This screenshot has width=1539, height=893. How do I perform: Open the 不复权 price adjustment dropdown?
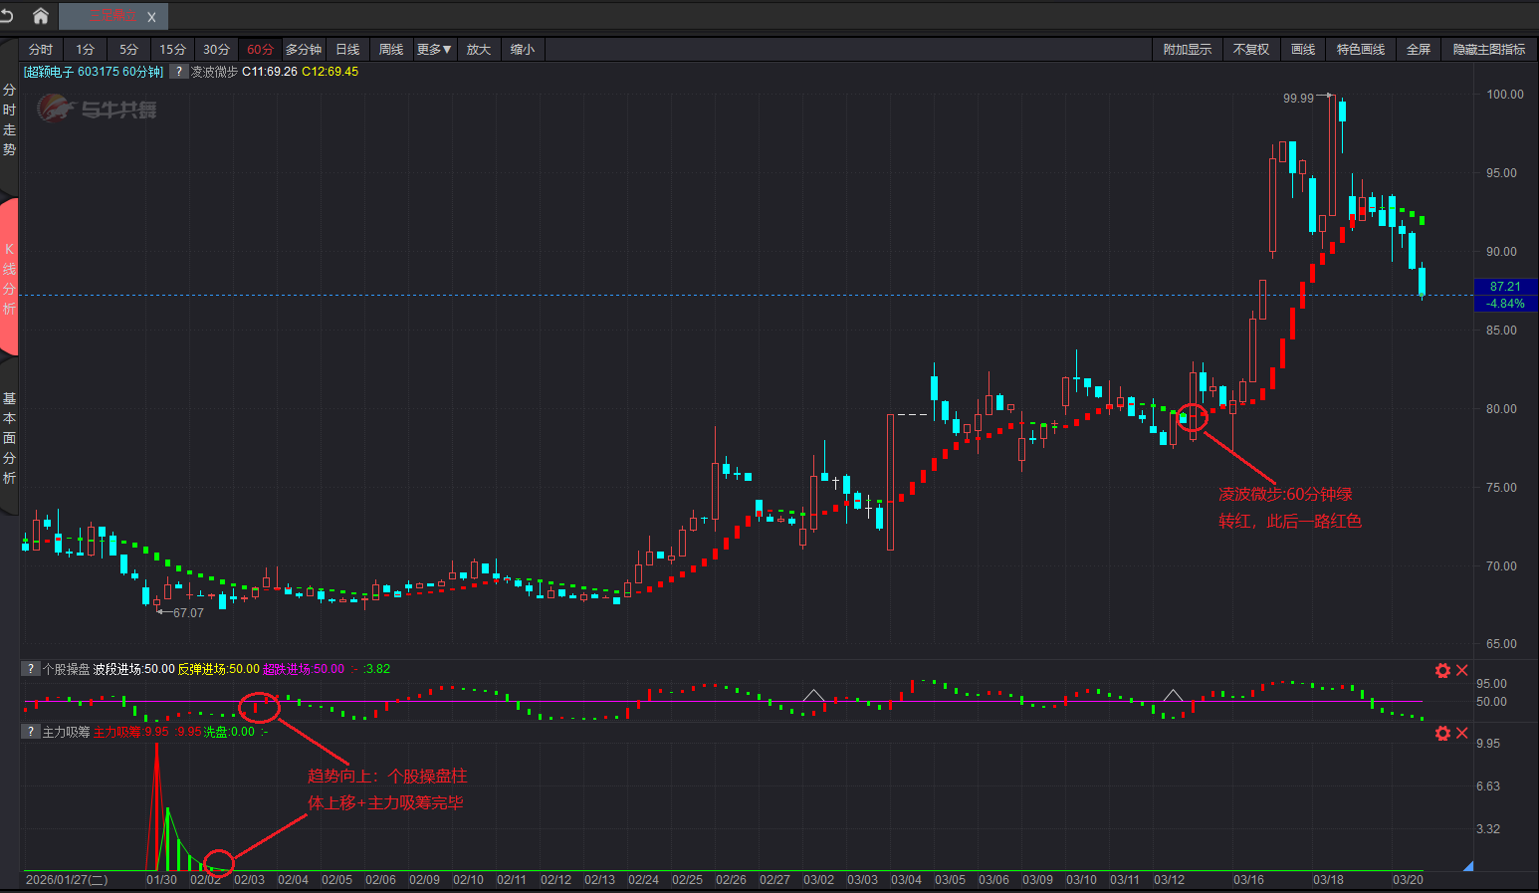(1250, 50)
